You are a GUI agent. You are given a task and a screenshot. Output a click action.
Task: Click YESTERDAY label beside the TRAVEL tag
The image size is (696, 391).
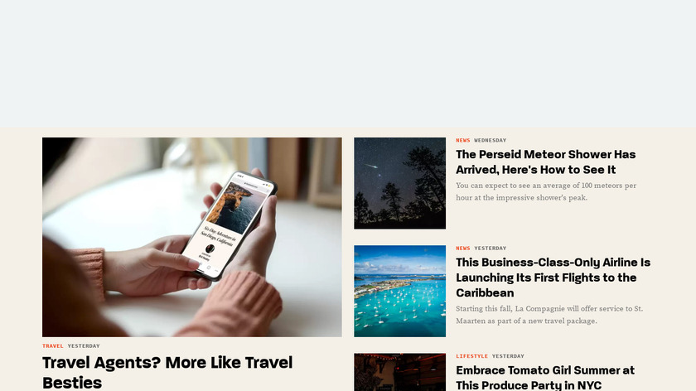[84, 345]
